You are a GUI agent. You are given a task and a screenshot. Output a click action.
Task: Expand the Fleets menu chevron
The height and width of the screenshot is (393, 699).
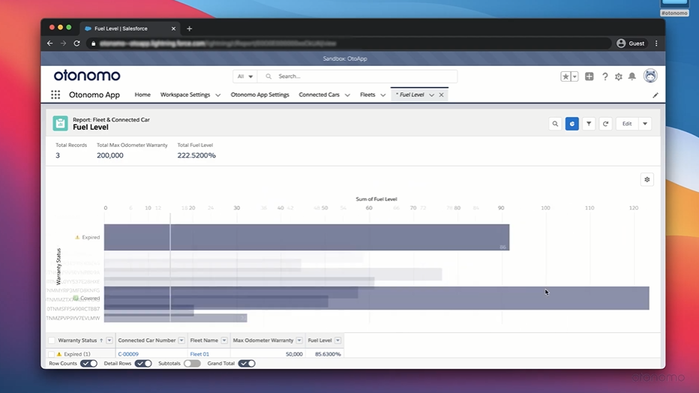click(x=383, y=95)
